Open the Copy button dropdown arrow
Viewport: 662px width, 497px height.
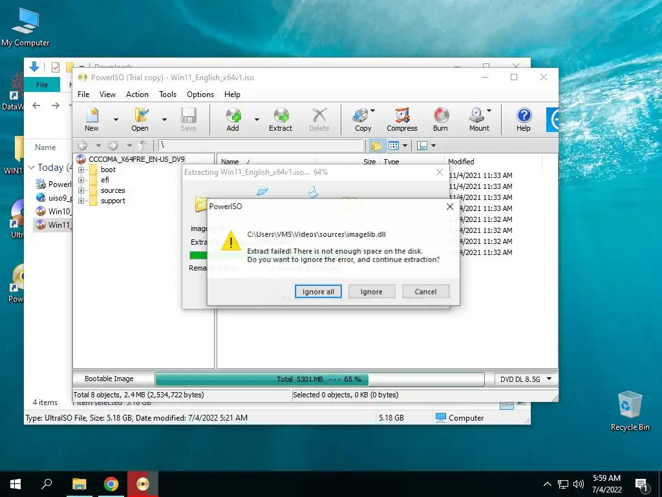[372, 111]
